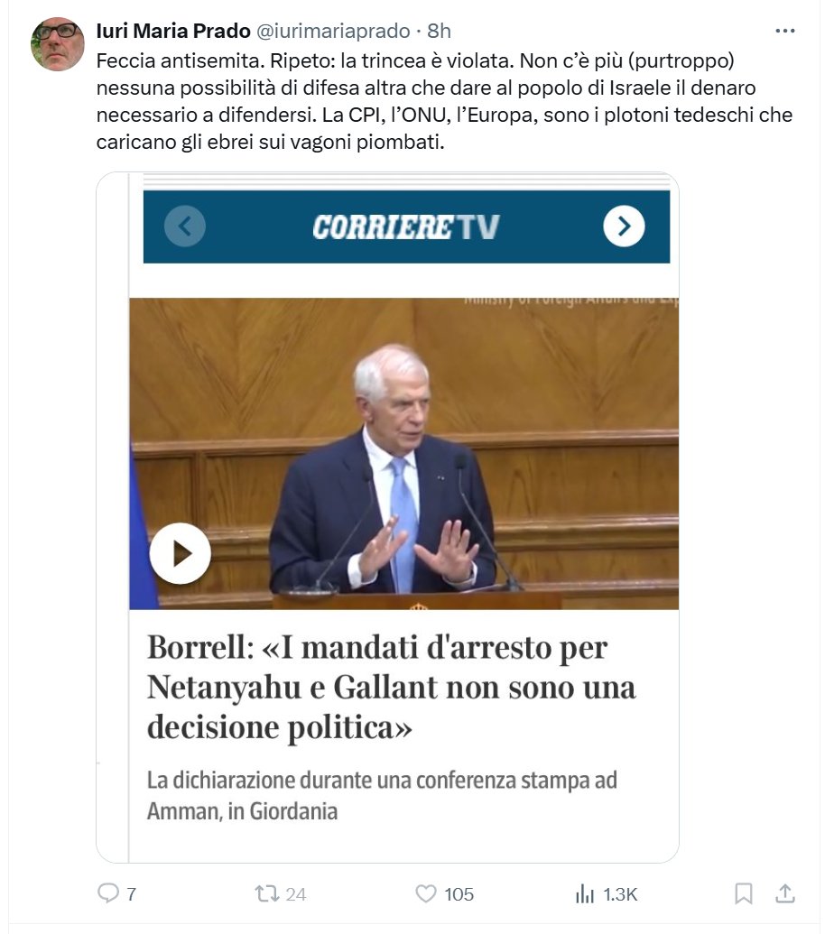Click the tweet text starting 'Feccia antisemita'
The height and width of the screenshot is (934, 834).
click(444, 101)
